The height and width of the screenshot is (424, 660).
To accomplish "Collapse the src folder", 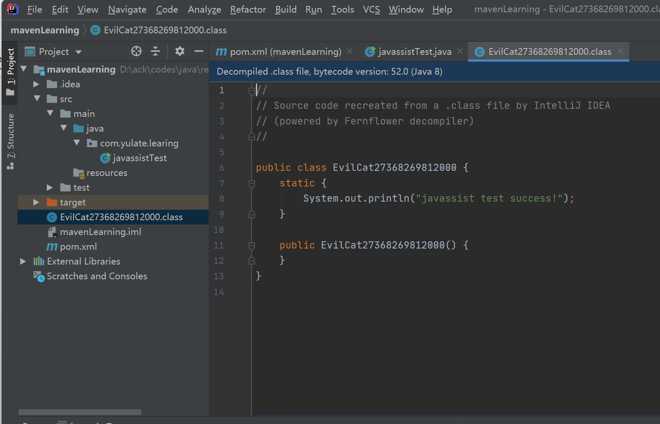I will 37,98.
